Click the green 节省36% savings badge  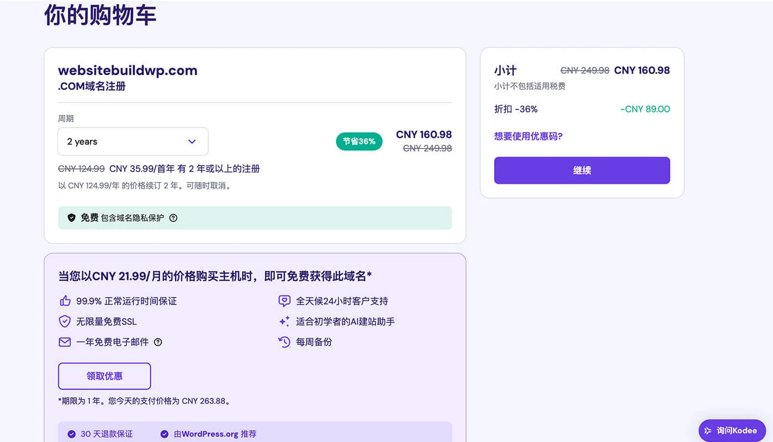pyautogui.click(x=359, y=141)
